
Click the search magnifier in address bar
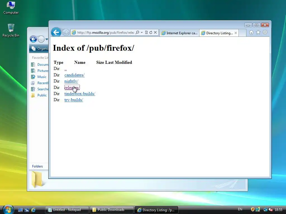[x=137, y=32]
